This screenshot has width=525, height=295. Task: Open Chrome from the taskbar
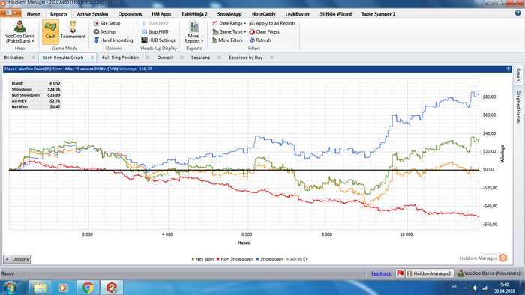[88, 288]
